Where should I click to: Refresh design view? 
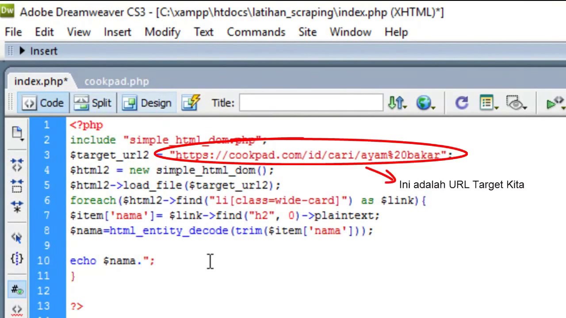point(461,103)
